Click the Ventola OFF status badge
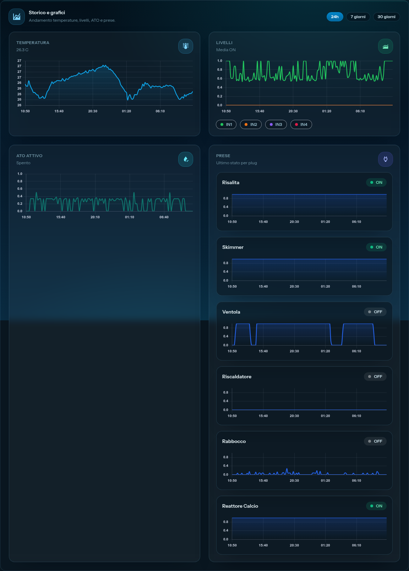Image resolution: width=409 pixels, height=571 pixels. point(375,312)
